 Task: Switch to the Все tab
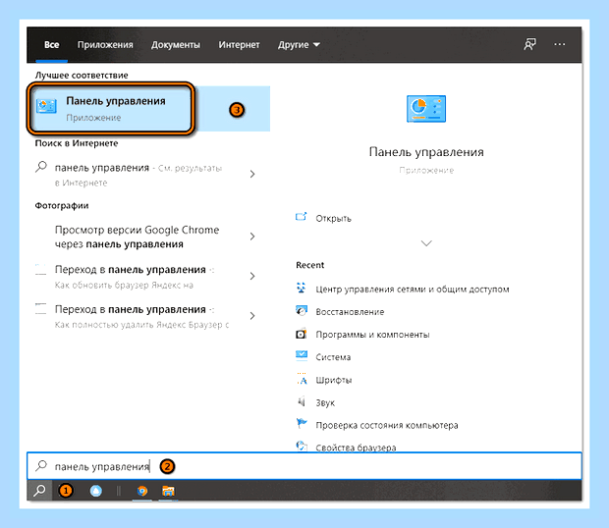[x=52, y=45]
